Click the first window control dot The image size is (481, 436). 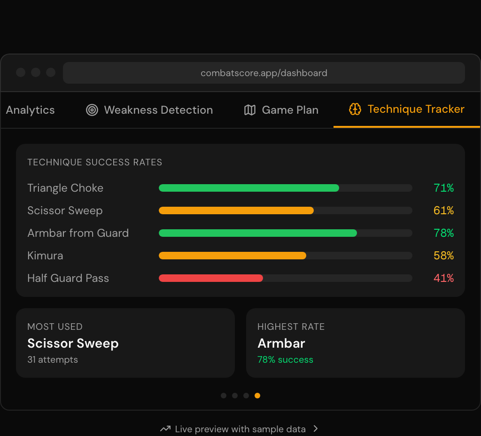[x=21, y=72]
